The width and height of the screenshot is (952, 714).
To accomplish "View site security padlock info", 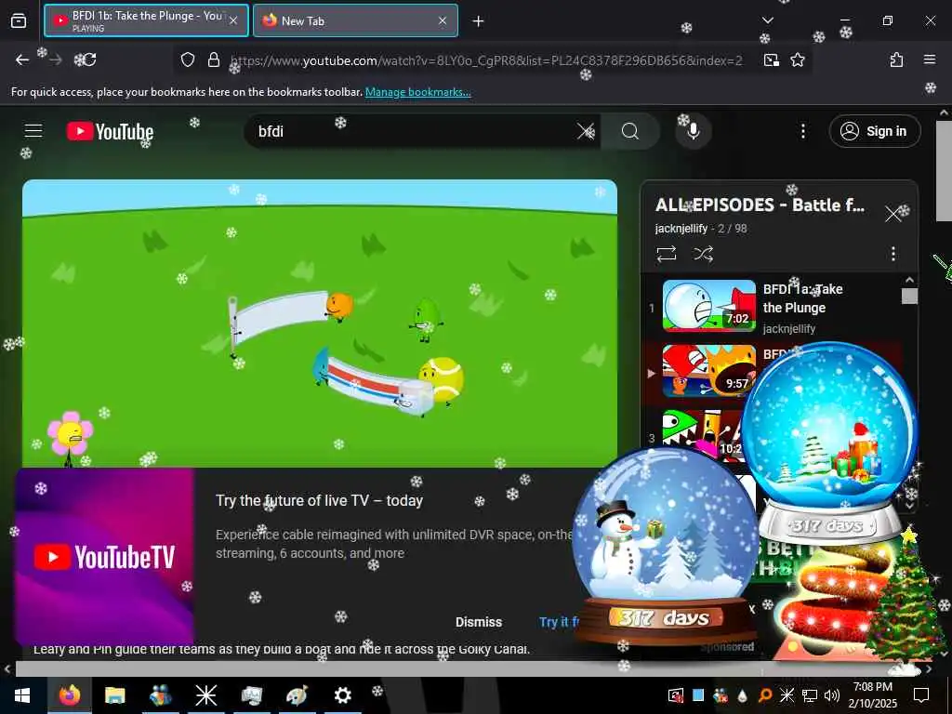I will point(213,59).
